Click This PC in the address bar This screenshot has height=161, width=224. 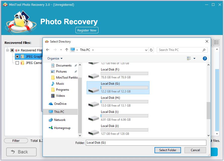click(x=85, y=50)
